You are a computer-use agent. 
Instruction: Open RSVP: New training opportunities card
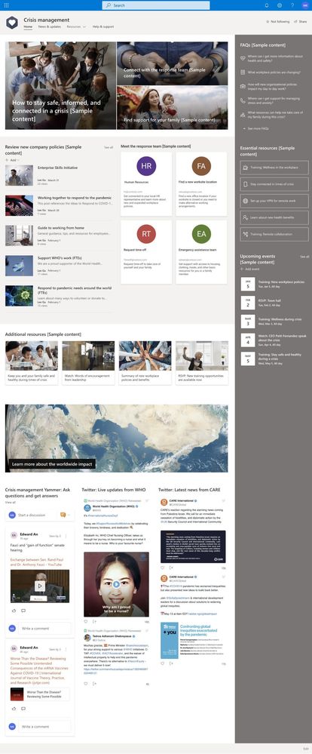tap(202, 363)
